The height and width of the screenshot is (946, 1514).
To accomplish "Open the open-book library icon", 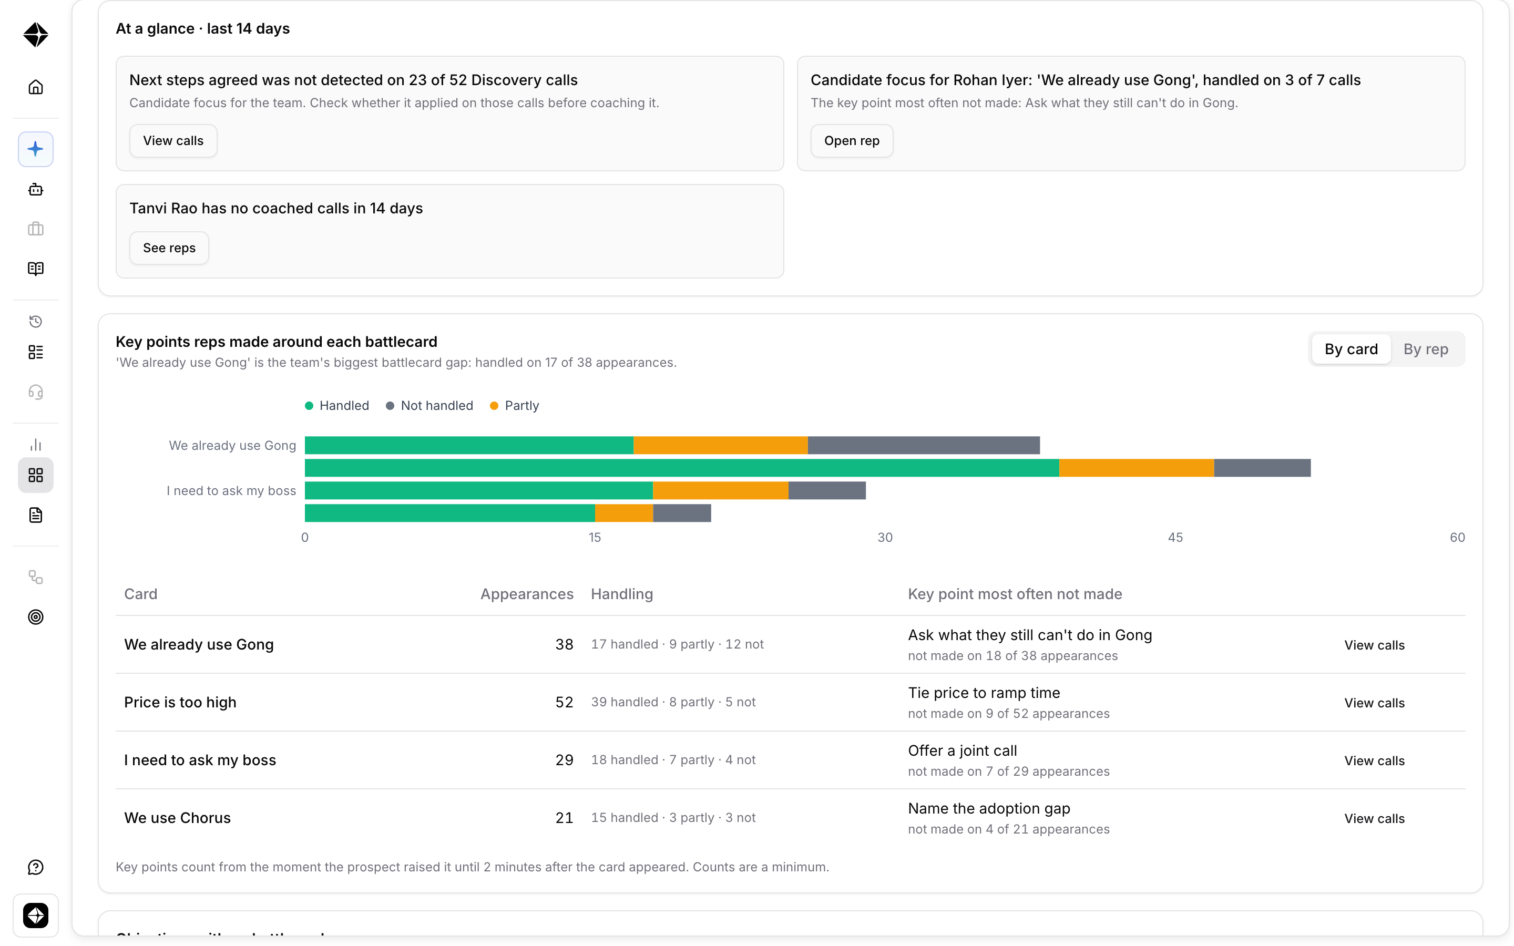I will pyautogui.click(x=36, y=269).
